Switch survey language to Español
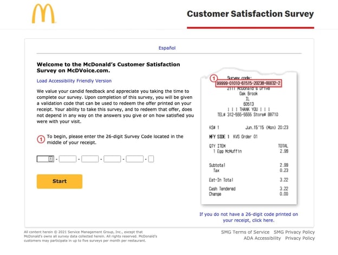Screen dimensions: 338x255 pyautogui.click(x=167, y=48)
